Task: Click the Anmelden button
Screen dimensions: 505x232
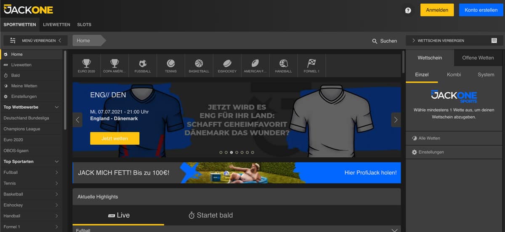Action: [x=437, y=10]
